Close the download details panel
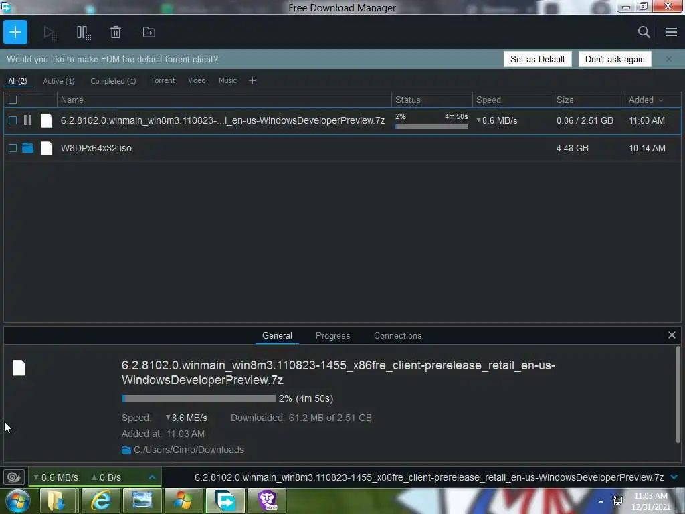685x514 pixels. (672, 335)
